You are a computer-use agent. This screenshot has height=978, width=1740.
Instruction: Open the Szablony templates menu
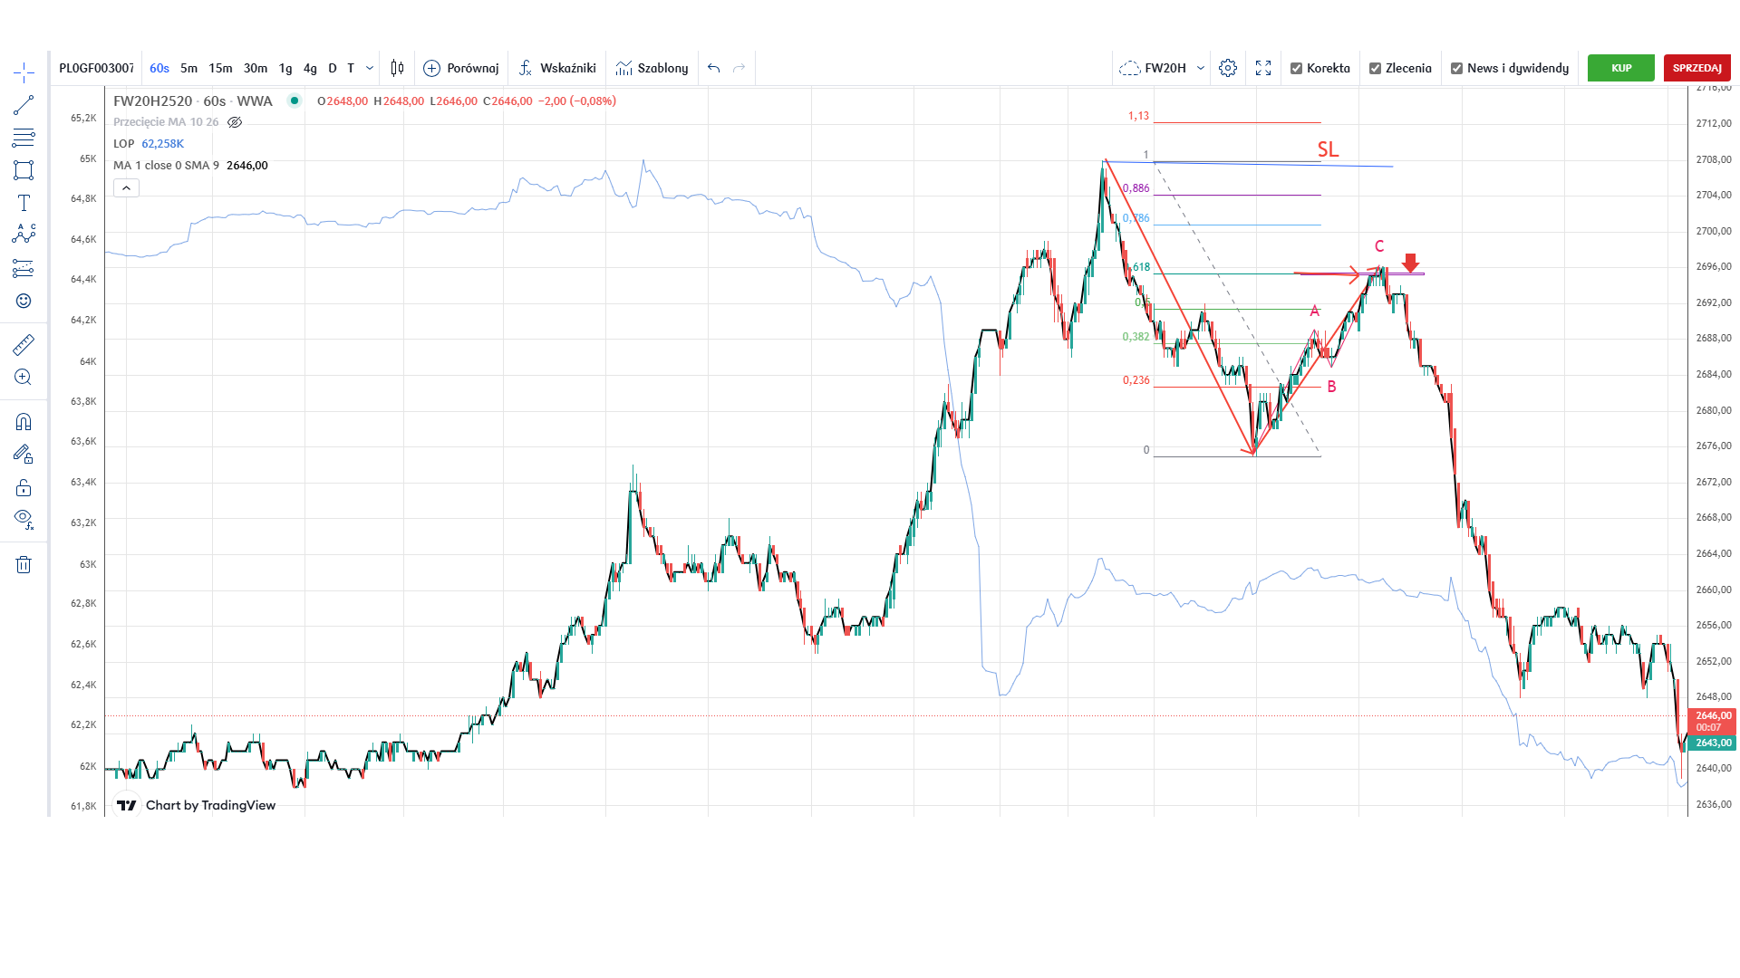tap(652, 68)
